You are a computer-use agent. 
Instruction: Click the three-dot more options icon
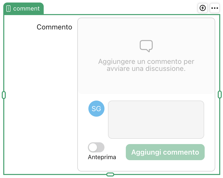[215, 8]
